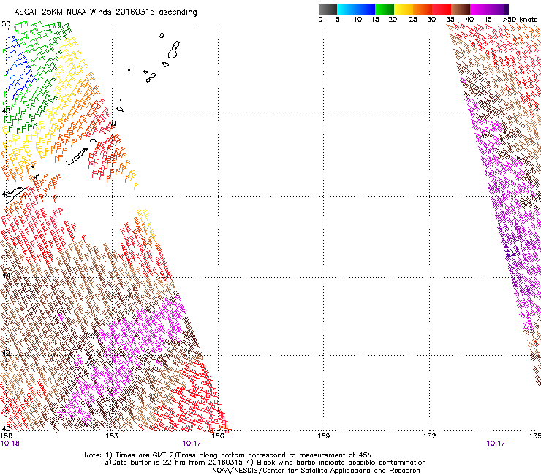The height and width of the screenshot is (475, 541).
Task: Select the orange 25-30 knots color segment
Action: click(423, 9)
